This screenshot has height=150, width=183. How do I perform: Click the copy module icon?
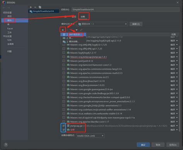pyautogui.click(x=40, y=7)
